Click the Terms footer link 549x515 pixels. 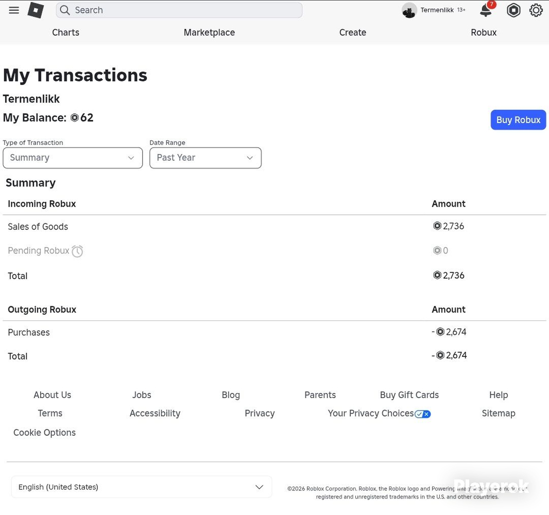[x=50, y=414]
